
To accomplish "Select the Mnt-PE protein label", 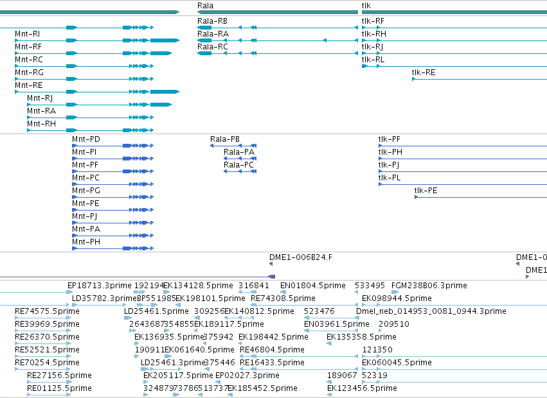I will [85, 204].
